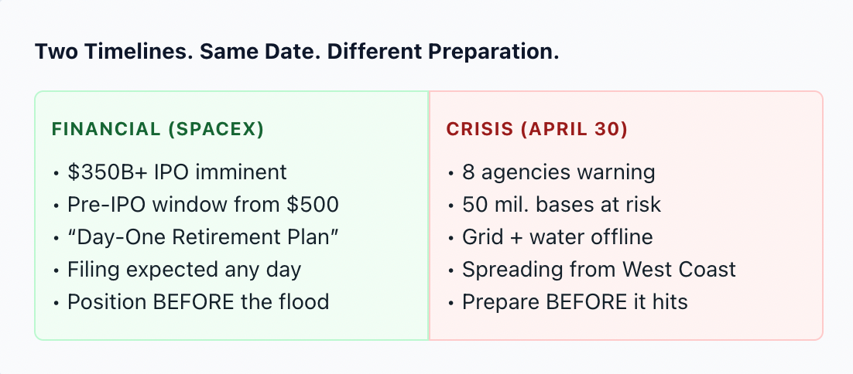Viewport: 853px width, 374px height.
Task: Click "West Coast" in the crisis panel
Action: point(680,269)
